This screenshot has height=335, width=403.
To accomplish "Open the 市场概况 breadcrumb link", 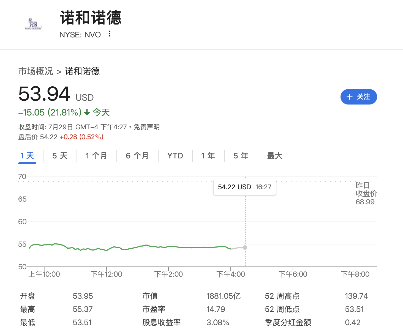I will coord(36,71).
